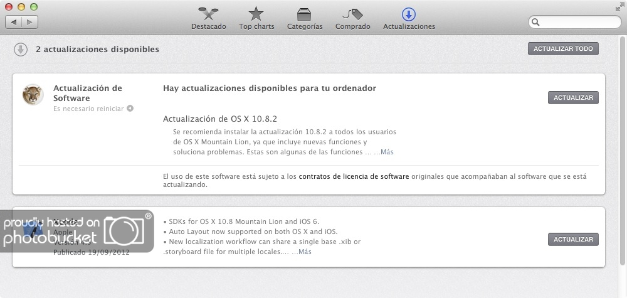Collapse the 'Es necesario reiniciar' disclosure arrow

pos(130,109)
